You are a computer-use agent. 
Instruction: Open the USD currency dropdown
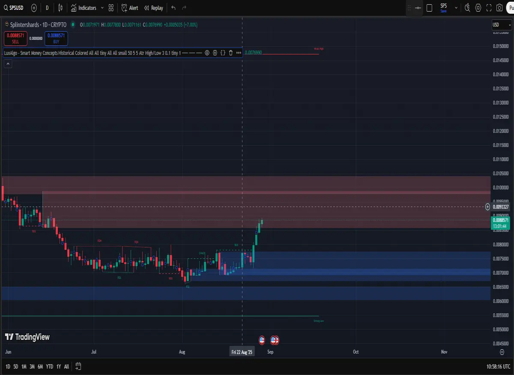502,25
